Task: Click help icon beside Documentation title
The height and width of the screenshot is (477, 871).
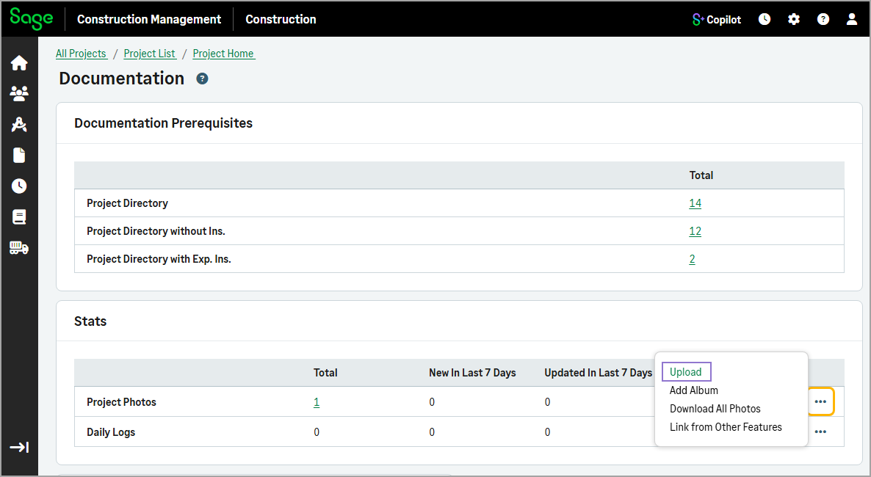Action: pos(203,79)
